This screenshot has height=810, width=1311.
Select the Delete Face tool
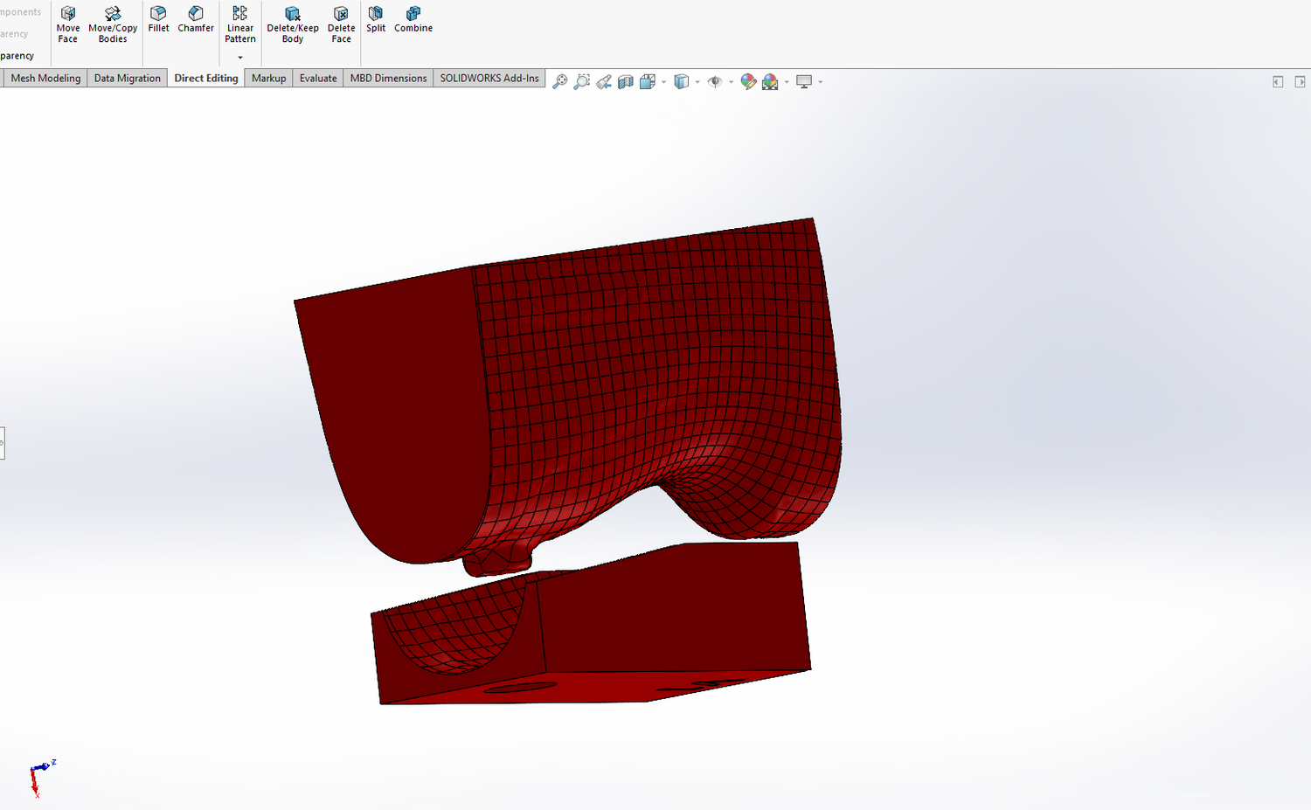point(341,23)
